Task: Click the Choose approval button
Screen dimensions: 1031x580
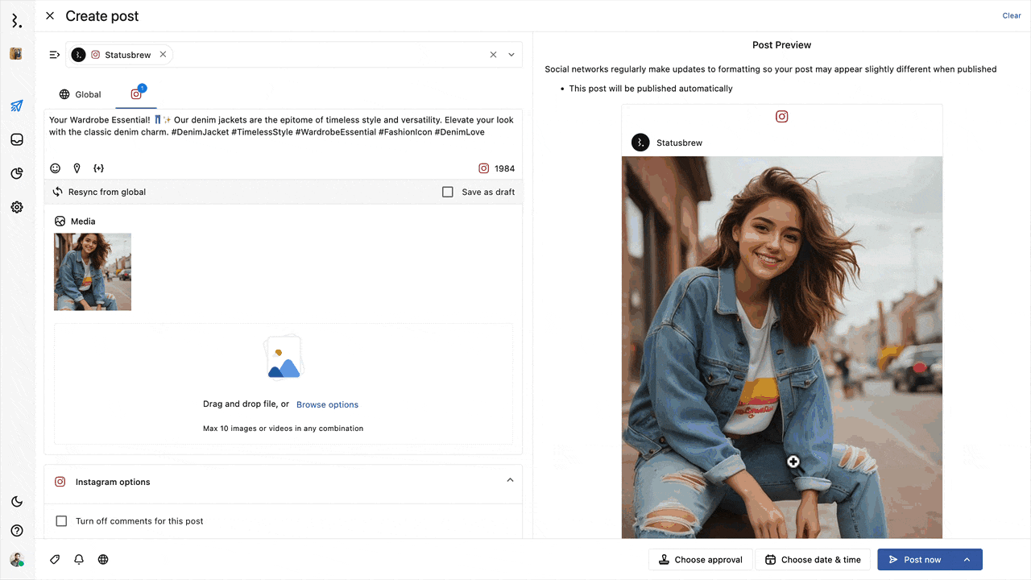Action: pyautogui.click(x=701, y=560)
